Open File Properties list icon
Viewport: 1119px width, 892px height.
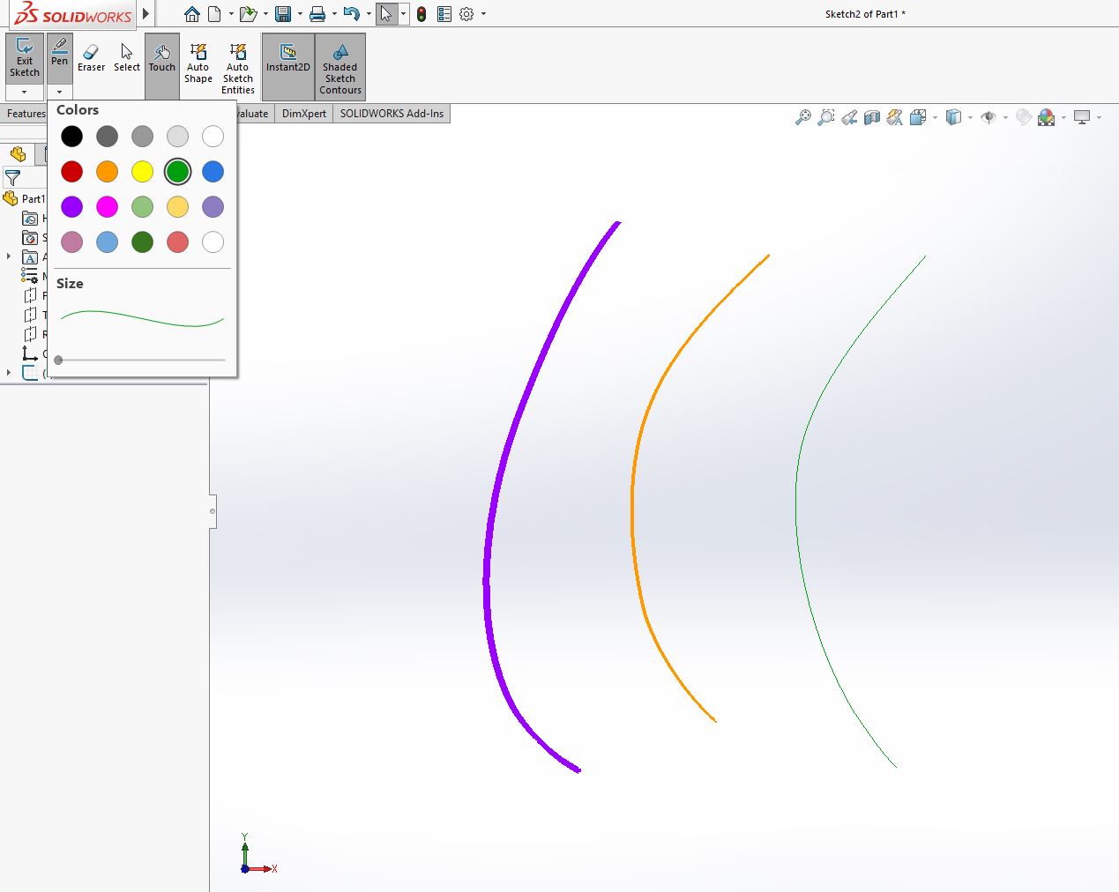coord(444,14)
